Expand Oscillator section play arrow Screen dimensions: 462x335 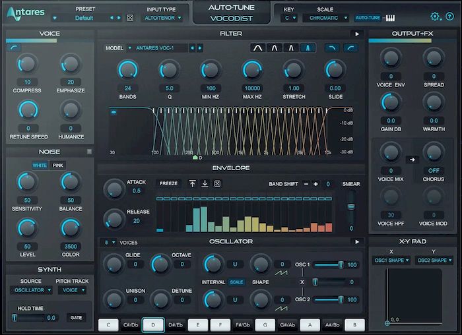(x=357, y=242)
